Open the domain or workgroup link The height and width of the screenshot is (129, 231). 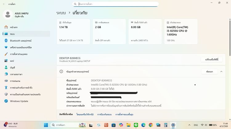coord(85,114)
